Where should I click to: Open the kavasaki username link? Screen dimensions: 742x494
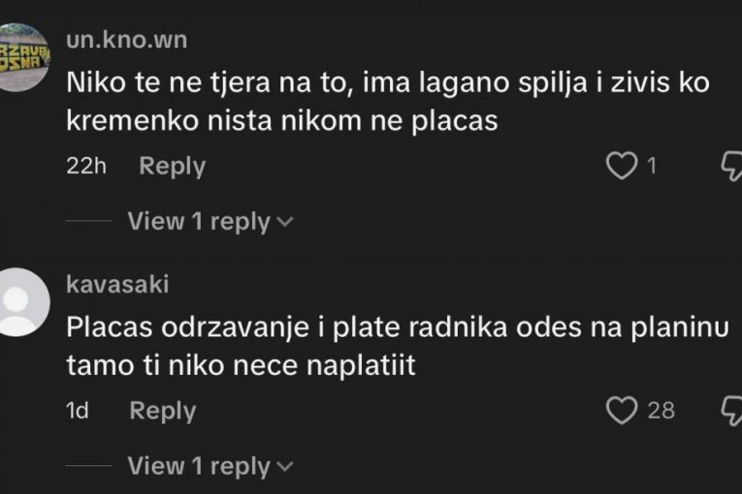pos(117,284)
